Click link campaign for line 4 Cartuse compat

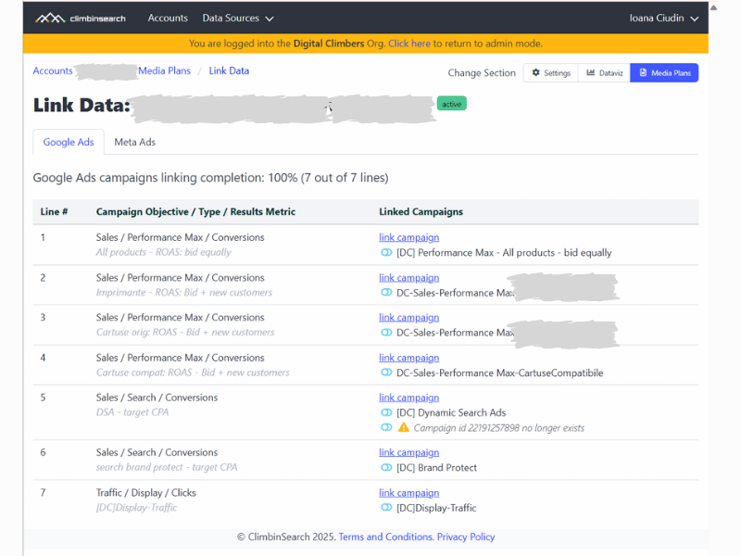pos(408,358)
